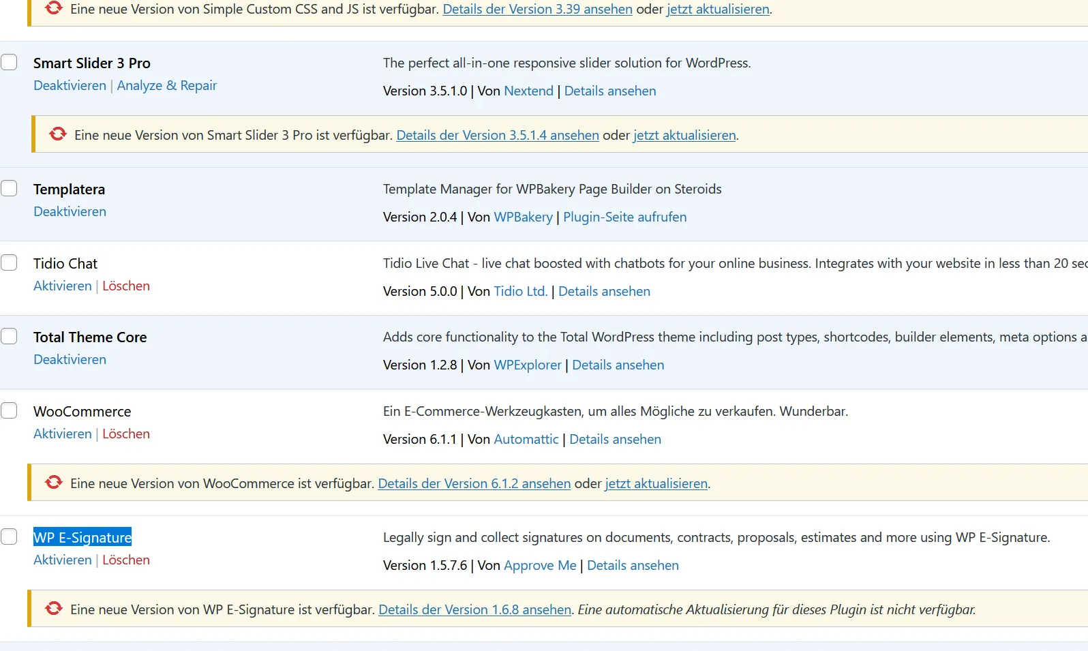Click the highlighted WP E-Signature plugin name

point(82,537)
